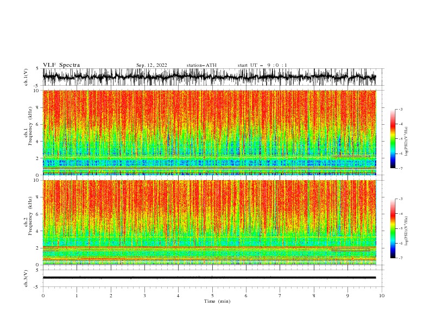Viewport: 430px width, 332px height.
Task: Click the ch.2 color scale bar
Action: pos(393,228)
